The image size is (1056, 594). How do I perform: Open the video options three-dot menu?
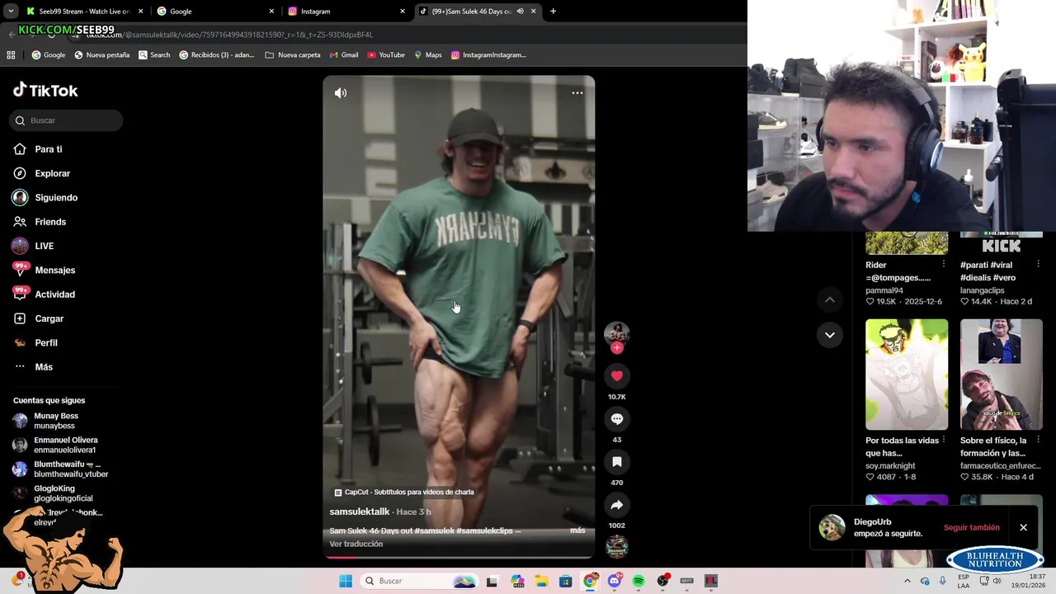[x=577, y=93]
